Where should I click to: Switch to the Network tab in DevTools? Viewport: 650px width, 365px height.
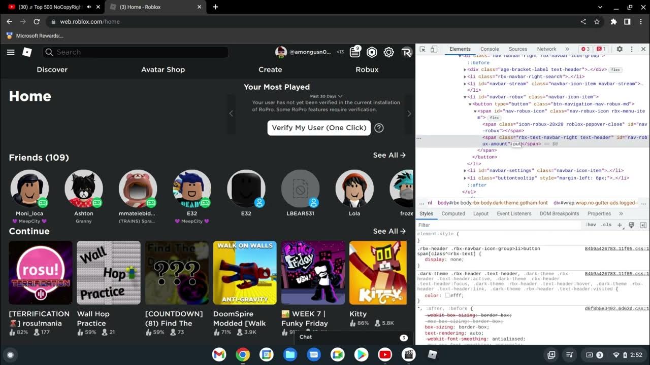(x=546, y=49)
